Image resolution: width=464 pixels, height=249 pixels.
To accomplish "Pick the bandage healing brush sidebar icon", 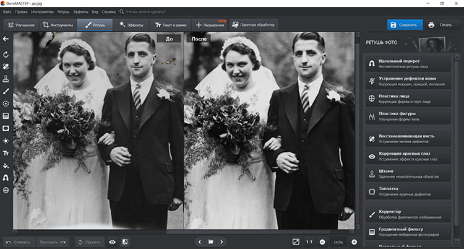I will tap(6, 66).
